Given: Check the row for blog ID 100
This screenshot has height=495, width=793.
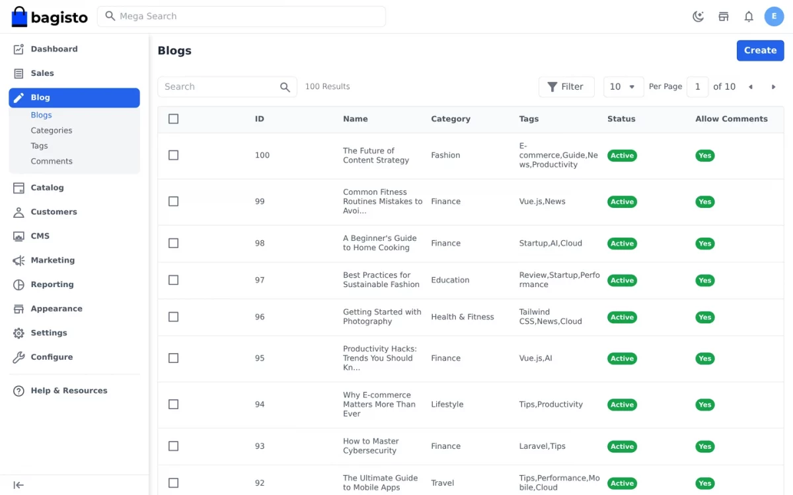Looking at the screenshot, I should coord(173,155).
